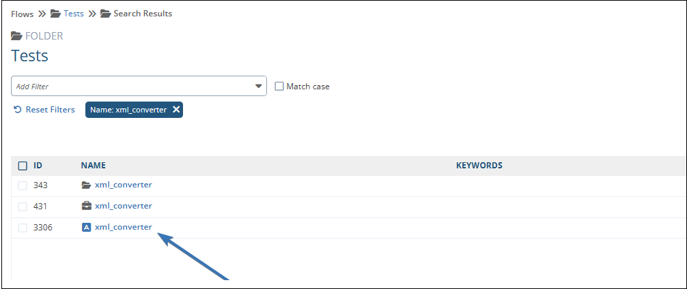Click the Tests breadcrumb link
The image size is (687, 289).
coord(74,14)
